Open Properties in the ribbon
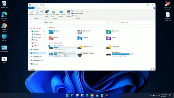174x98 pixels. click(x=32, y=13)
